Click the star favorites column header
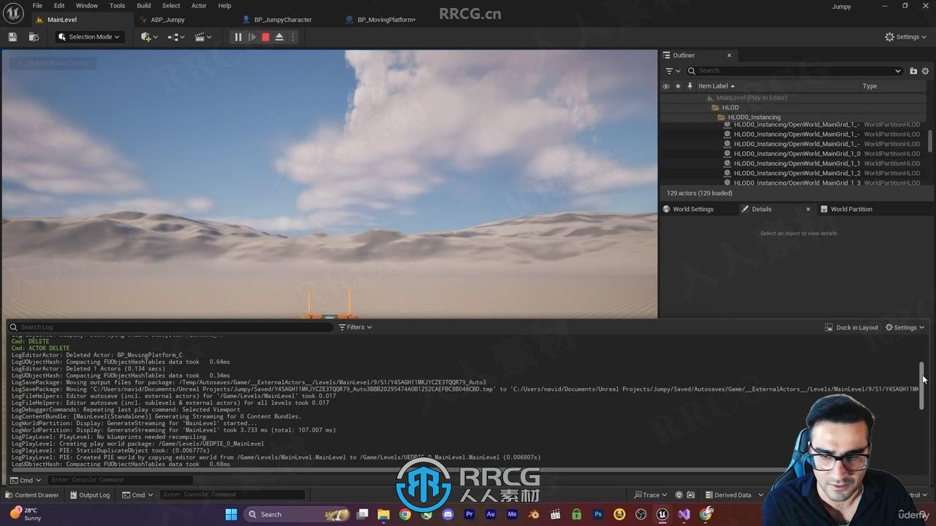This screenshot has height=526, width=936. [678, 86]
